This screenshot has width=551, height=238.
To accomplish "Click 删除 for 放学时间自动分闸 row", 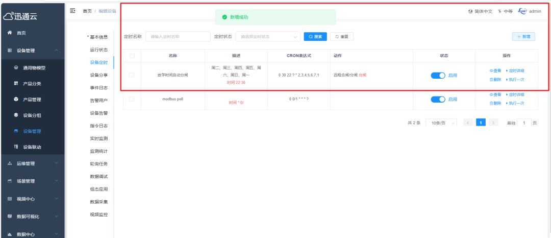I will click(495, 80).
